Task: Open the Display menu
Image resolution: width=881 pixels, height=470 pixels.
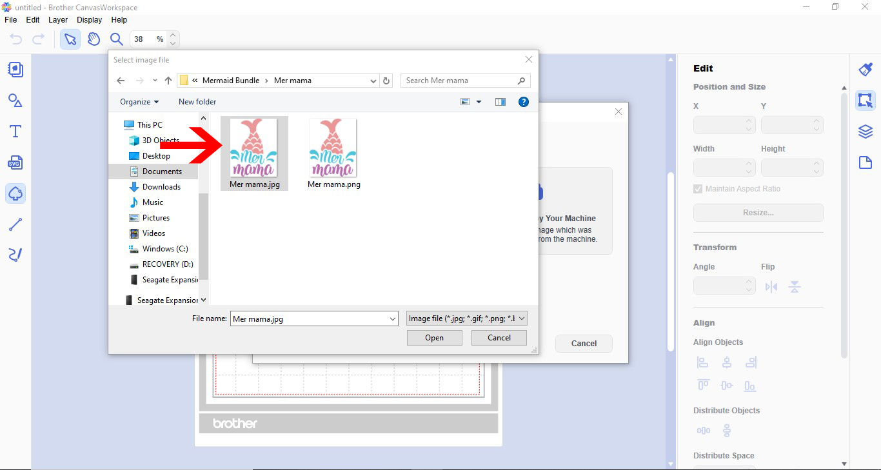Action: tap(90, 20)
